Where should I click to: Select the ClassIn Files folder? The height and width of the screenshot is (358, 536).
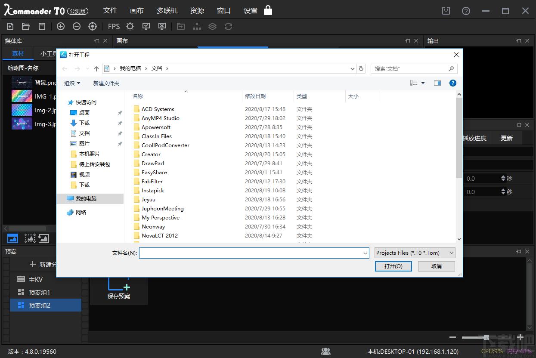(157, 136)
